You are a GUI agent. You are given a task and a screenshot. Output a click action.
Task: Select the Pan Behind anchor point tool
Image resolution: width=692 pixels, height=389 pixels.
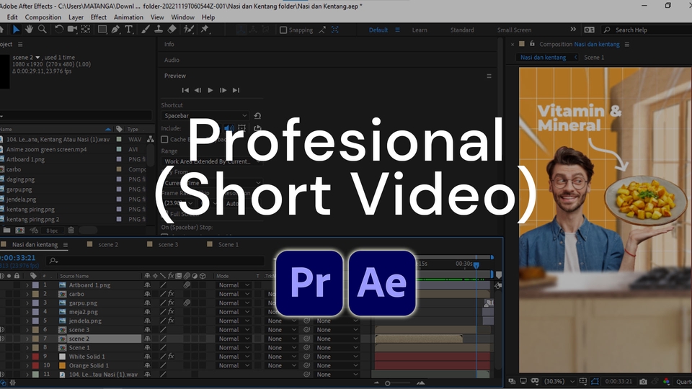[86, 30]
